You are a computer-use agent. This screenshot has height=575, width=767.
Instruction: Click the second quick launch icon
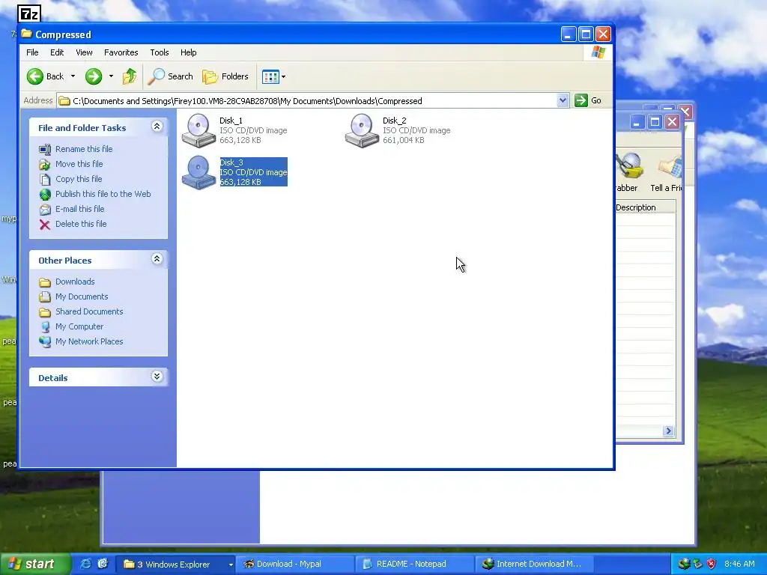(102, 564)
